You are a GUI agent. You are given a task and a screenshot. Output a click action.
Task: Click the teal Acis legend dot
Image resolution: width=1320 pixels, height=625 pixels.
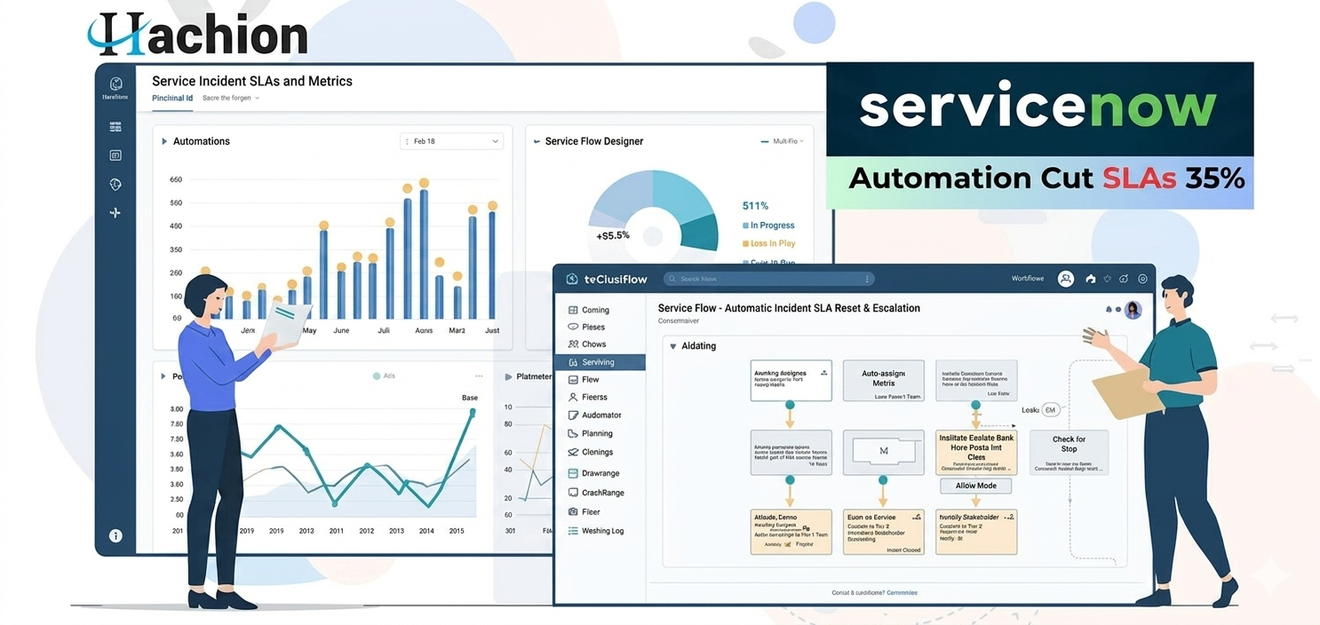[x=377, y=376]
